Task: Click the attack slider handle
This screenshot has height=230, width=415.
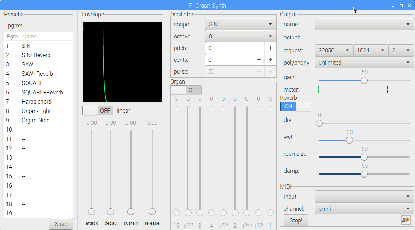Action: pos(91,212)
